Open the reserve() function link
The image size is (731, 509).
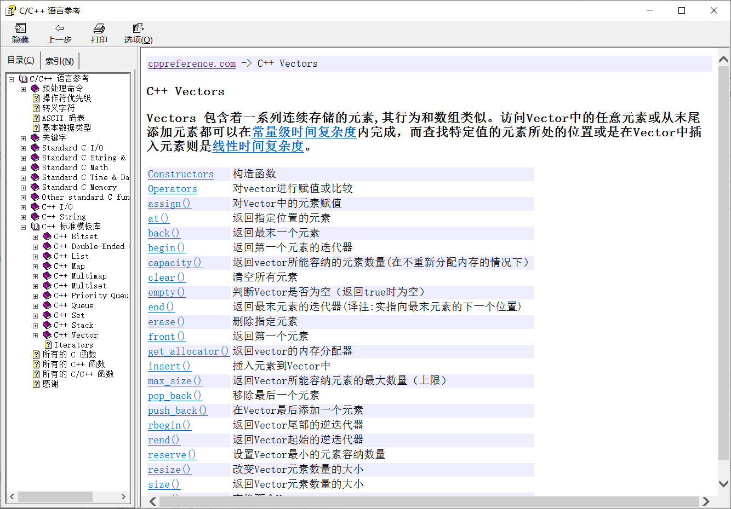pyautogui.click(x=172, y=455)
